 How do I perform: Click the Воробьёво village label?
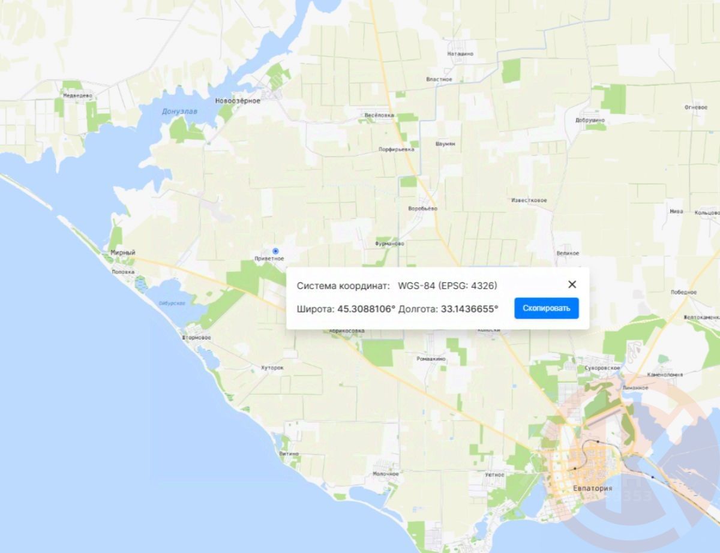point(422,209)
